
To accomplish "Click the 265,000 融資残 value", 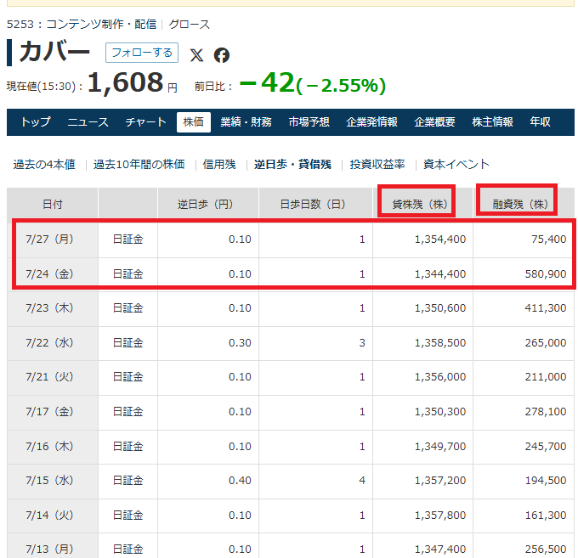I will pos(546,343).
